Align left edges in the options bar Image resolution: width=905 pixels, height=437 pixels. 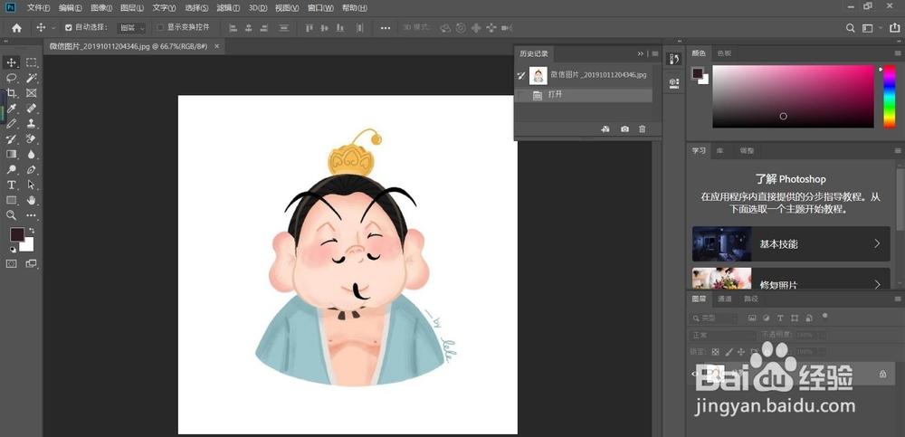coord(233,28)
